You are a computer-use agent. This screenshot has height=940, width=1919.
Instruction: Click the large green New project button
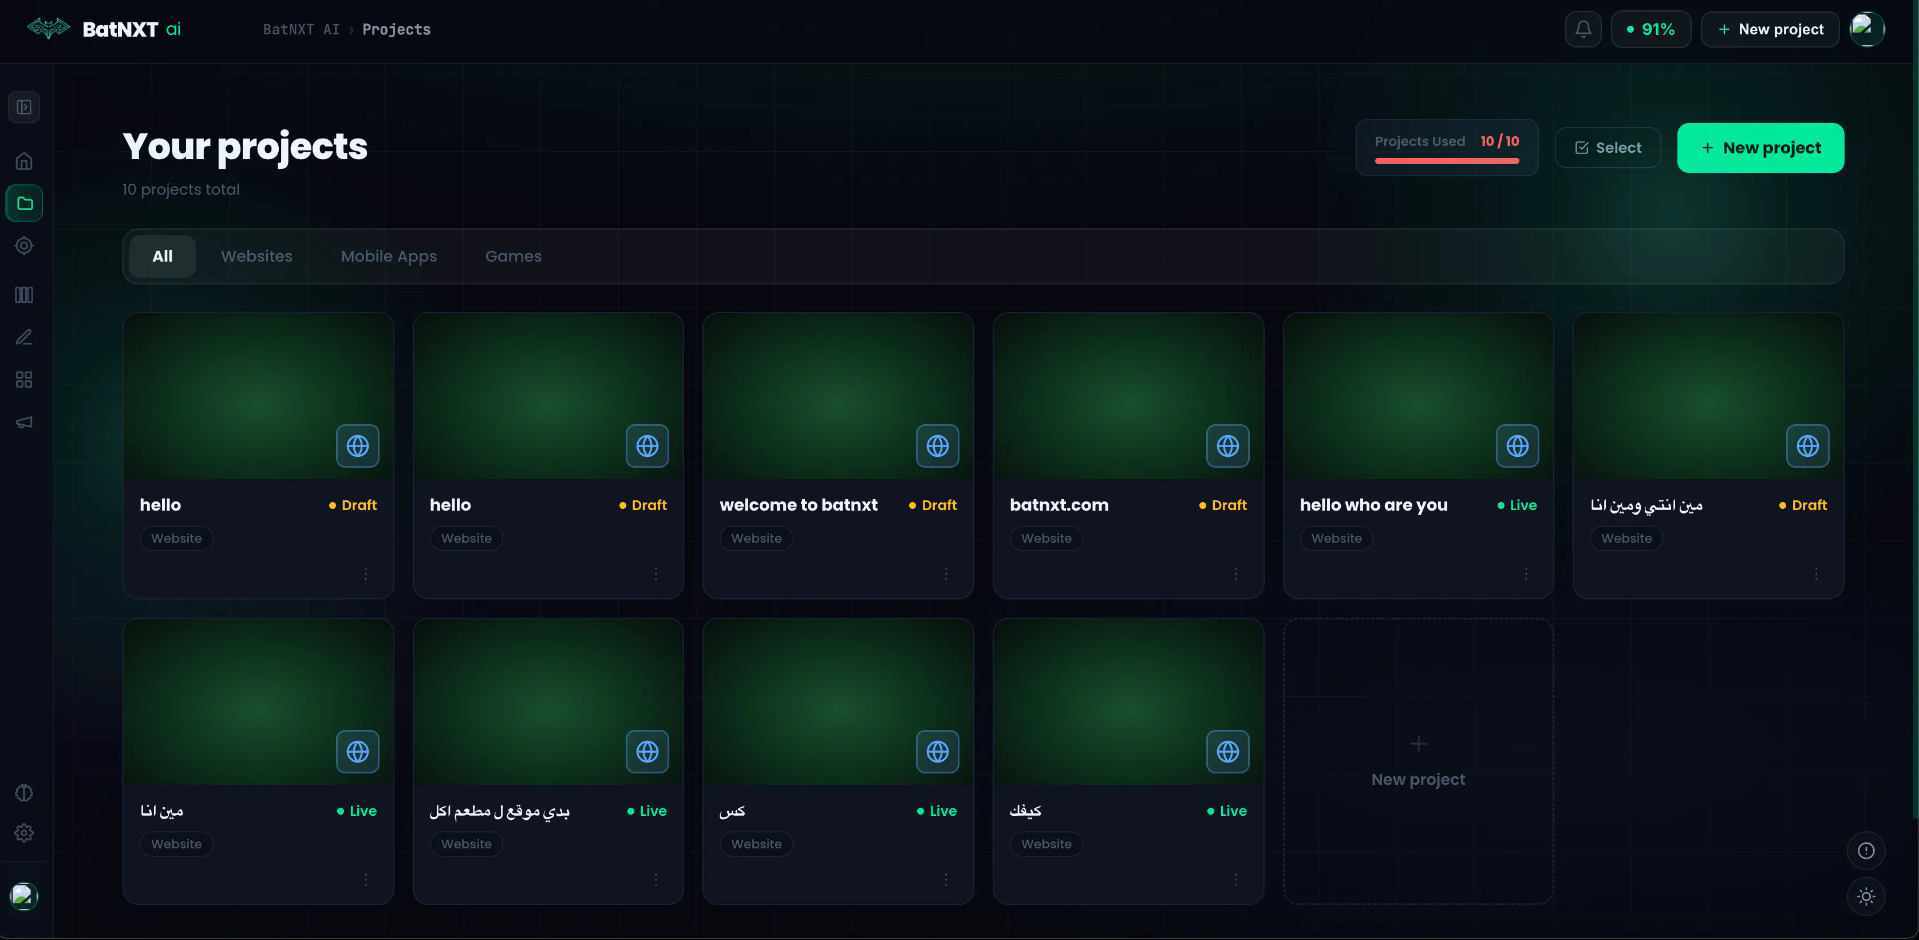point(1760,148)
